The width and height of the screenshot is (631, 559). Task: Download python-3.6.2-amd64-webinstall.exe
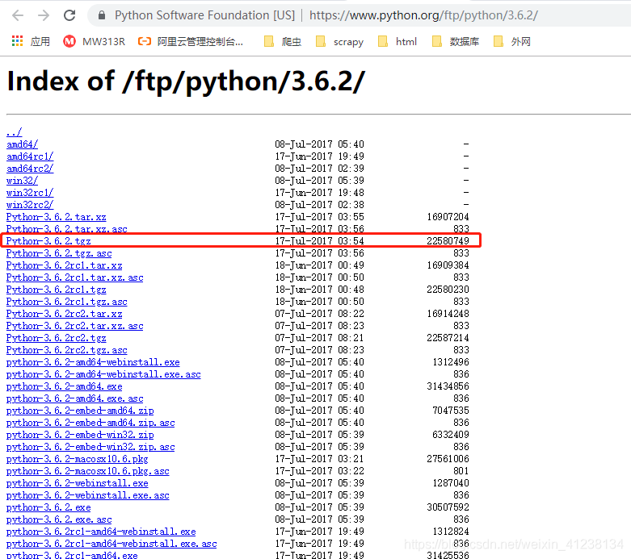[93, 362]
